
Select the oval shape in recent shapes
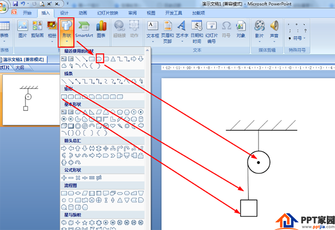click(x=100, y=59)
